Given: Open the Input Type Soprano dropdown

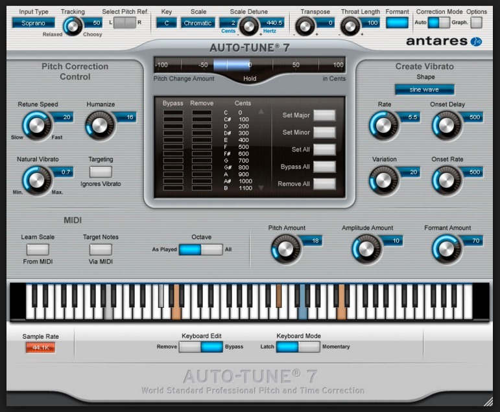Looking at the screenshot, I should (x=33, y=23).
